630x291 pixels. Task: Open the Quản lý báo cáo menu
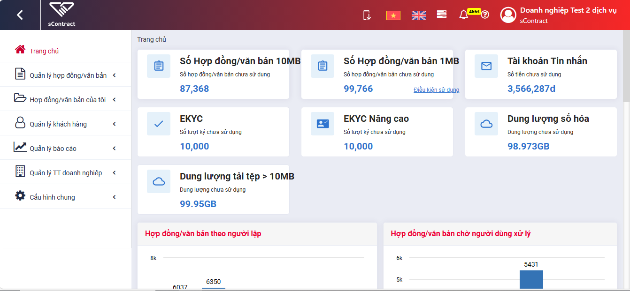65,148
